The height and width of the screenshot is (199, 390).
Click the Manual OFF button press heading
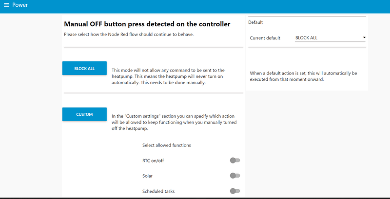tap(147, 23)
